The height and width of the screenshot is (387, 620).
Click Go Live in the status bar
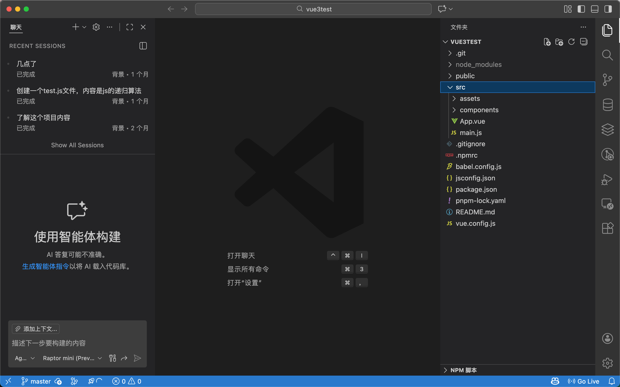click(x=584, y=381)
